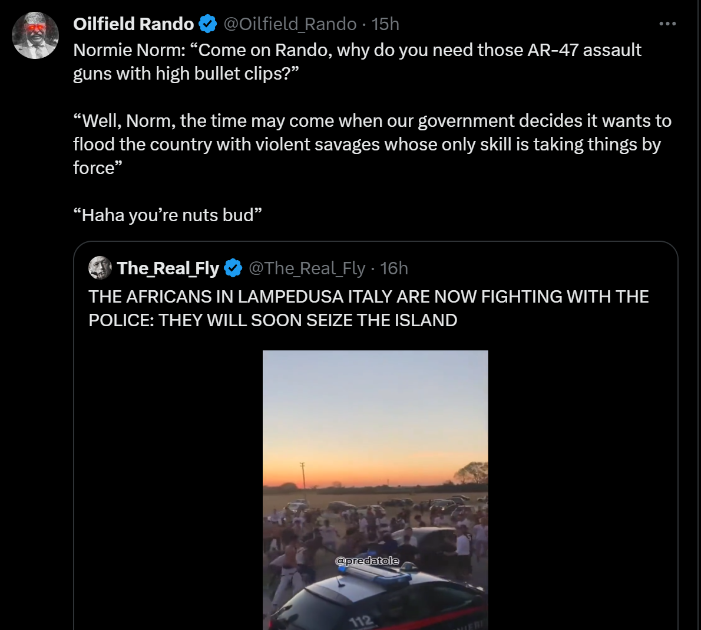Open the quoted post about Lampedusa
The width and height of the screenshot is (701, 630).
368,308
